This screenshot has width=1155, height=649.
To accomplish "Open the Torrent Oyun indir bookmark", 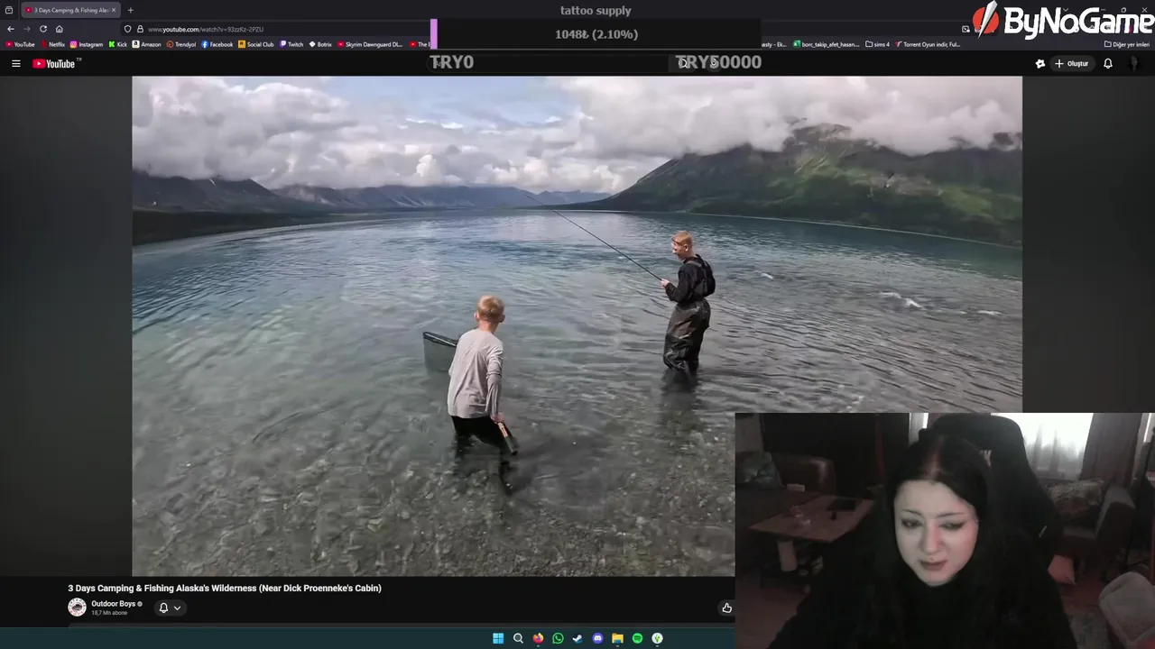I will (x=929, y=44).
